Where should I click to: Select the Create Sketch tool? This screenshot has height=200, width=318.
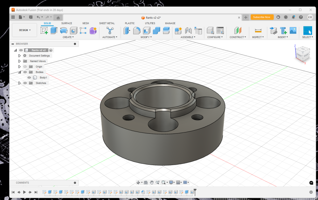[44, 30]
